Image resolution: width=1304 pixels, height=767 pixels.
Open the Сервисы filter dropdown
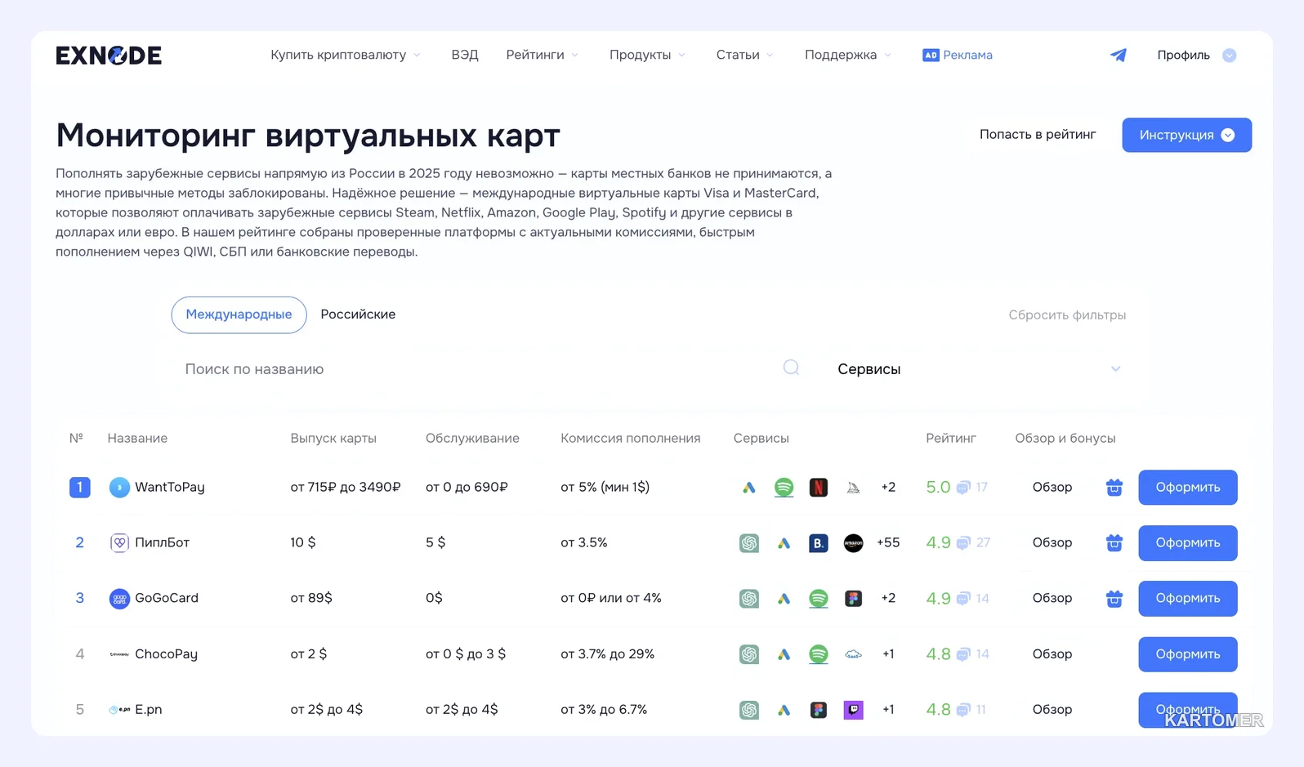(979, 369)
